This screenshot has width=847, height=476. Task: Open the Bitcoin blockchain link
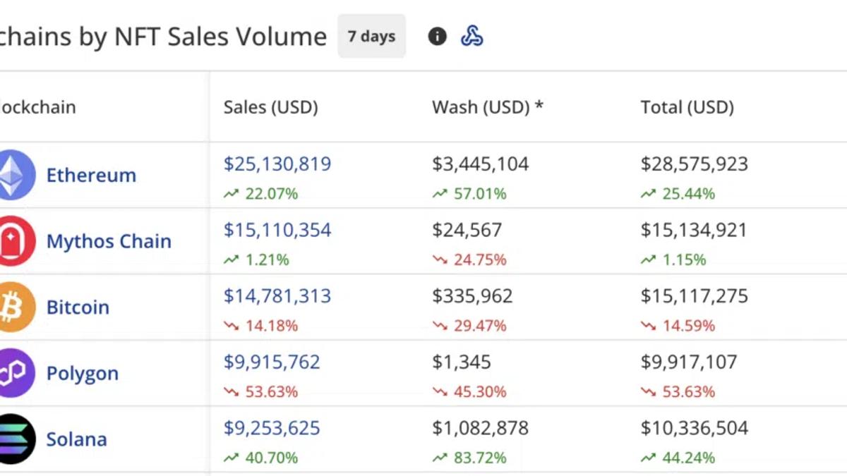point(78,307)
